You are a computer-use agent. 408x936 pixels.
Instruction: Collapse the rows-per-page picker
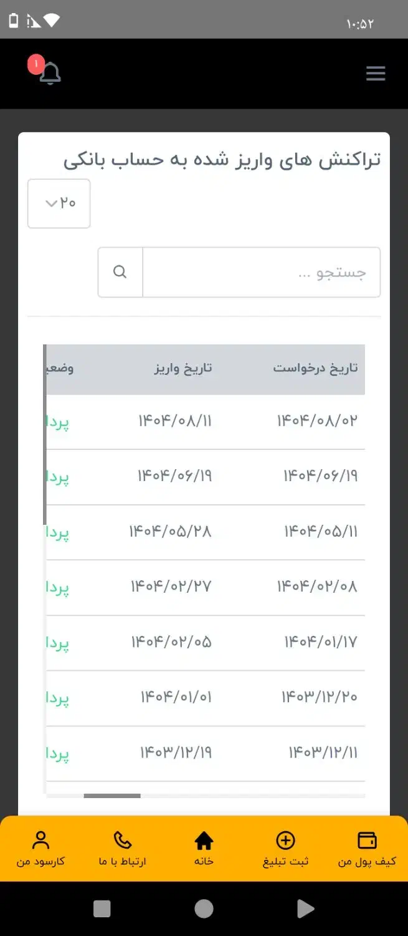tap(59, 203)
